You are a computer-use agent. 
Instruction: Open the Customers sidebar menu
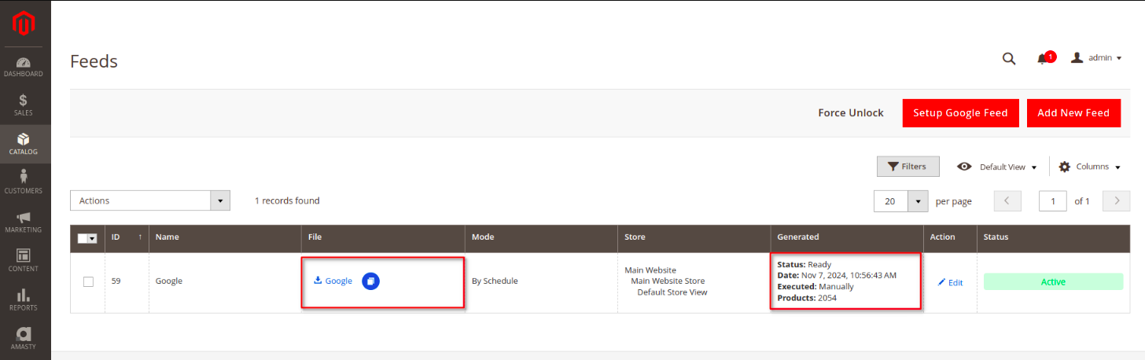tap(24, 182)
